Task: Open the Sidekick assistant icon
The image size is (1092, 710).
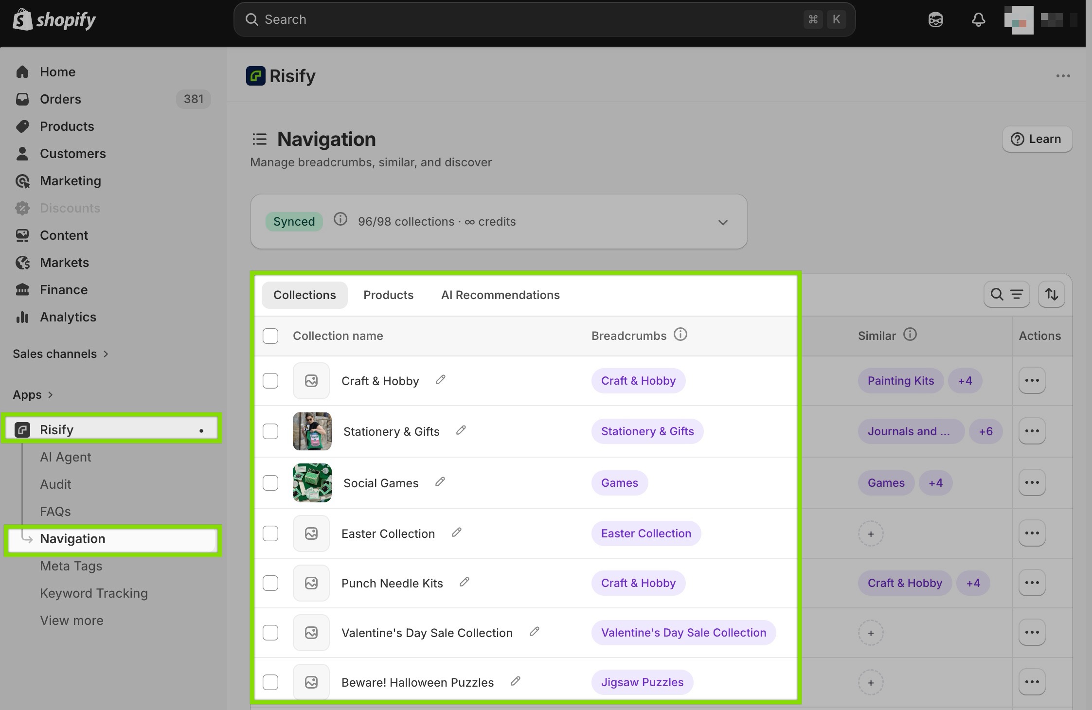Action: pos(935,20)
